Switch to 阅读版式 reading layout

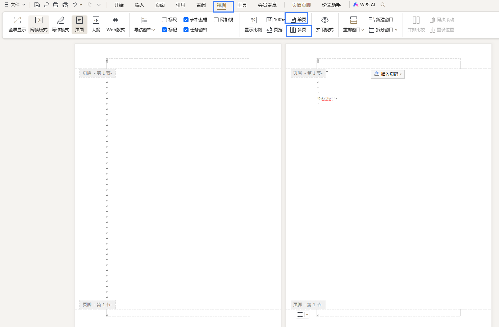coord(39,24)
